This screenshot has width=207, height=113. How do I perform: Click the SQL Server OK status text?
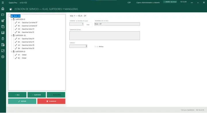pyautogui.click(x=200, y=110)
